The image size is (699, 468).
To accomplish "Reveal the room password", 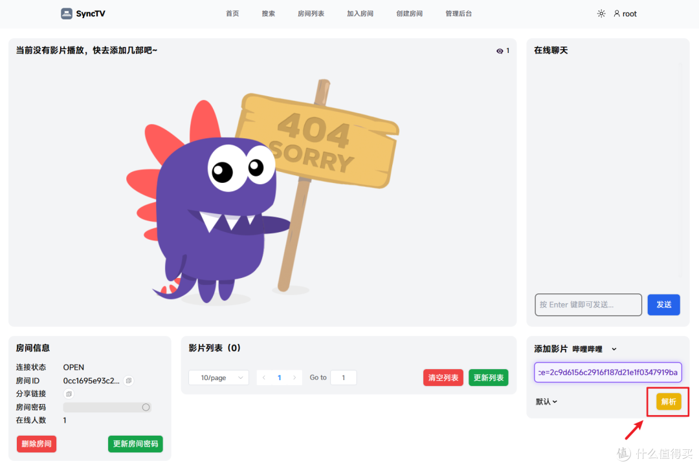I will click(x=147, y=407).
